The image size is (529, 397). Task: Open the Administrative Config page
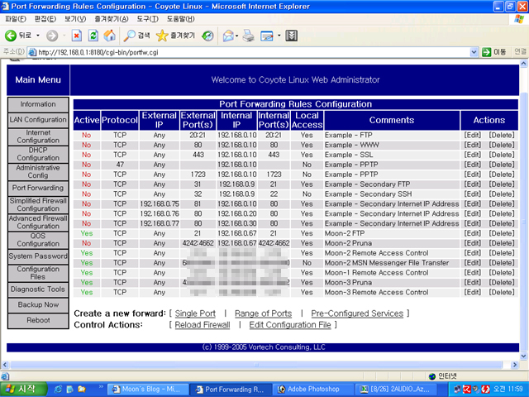38,172
